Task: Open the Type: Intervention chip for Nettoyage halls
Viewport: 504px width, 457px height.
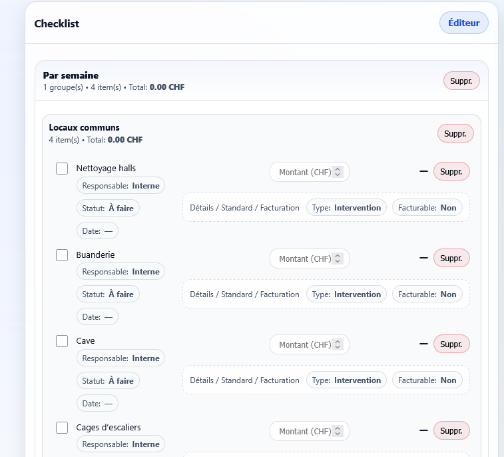Action: click(x=346, y=208)
